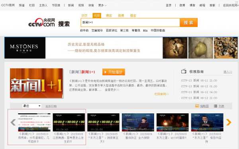Click the 登录 link
Screen dimensions: 239x149
pyautogui.click(x=168, y=6)
